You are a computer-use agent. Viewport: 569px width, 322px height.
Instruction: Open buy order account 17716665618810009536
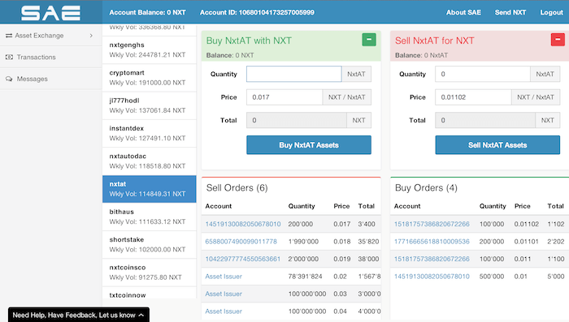click(432, 242)
